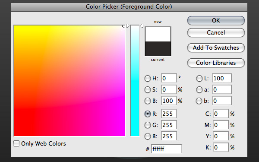Click the L value field showing 100
The image size is (259, 162).
pyautogui.click(x=222, y=78)
